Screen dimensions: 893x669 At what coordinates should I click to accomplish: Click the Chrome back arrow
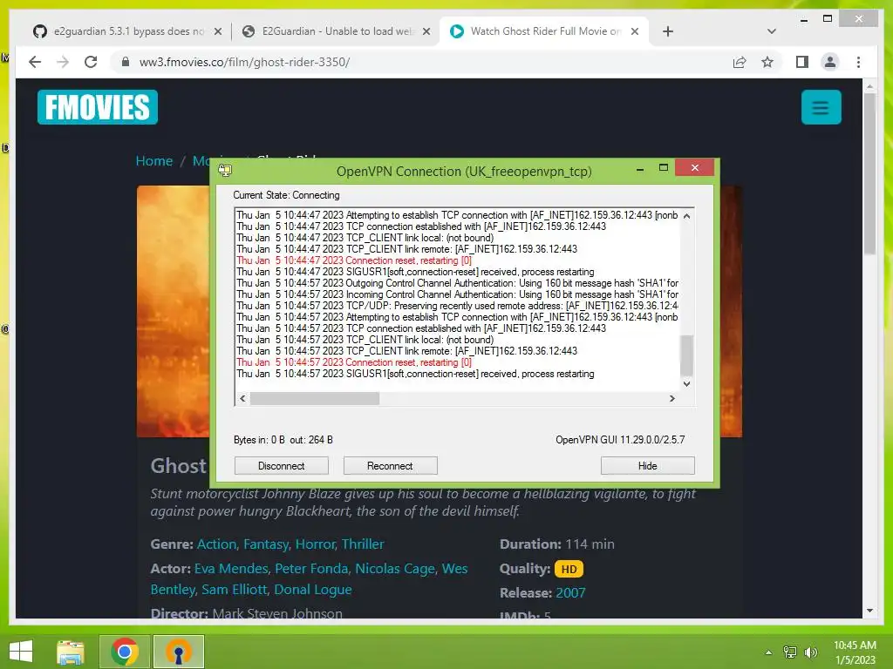[x=35, y=62]
